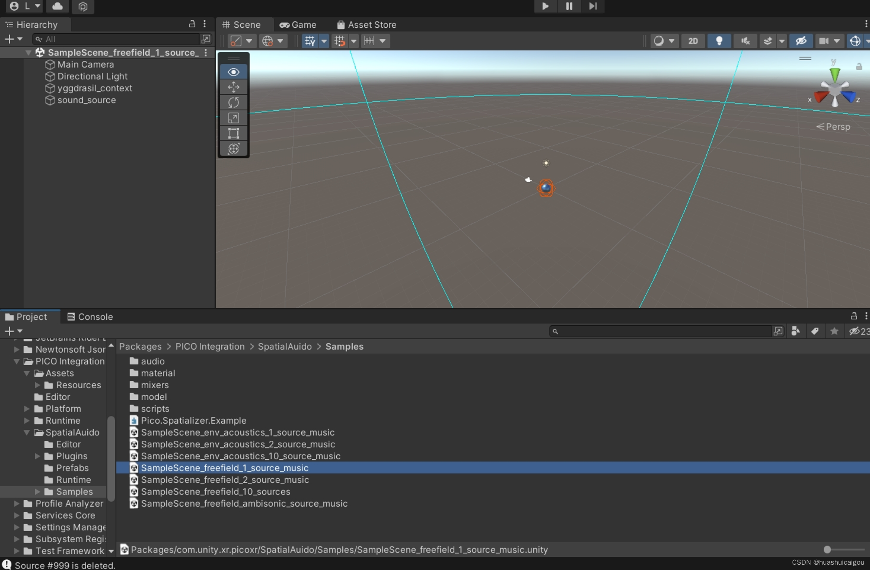Toggle 2D view mode in Scene
The height and width of the screenshot is (570, 870).
[693, 41]
